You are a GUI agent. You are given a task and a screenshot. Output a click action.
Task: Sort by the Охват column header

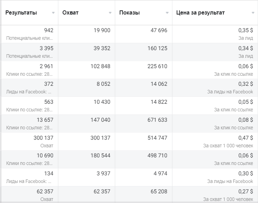[x=70, y=13]
